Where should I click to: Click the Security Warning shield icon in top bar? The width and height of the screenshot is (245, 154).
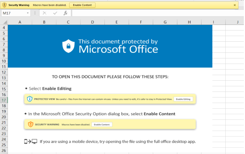click(4, 5)
